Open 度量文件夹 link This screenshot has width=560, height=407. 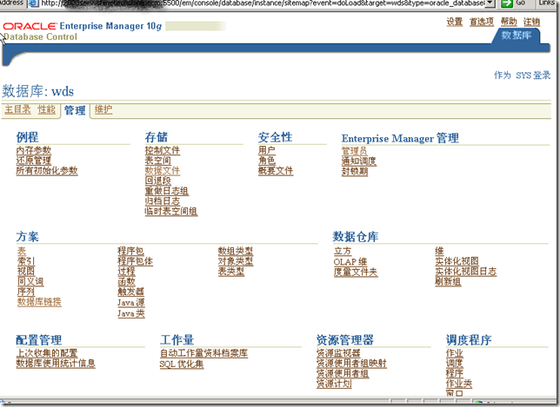click(356, 272)
